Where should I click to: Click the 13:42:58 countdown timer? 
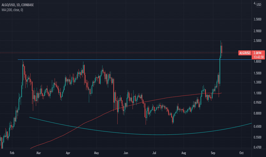coord(259,57)
